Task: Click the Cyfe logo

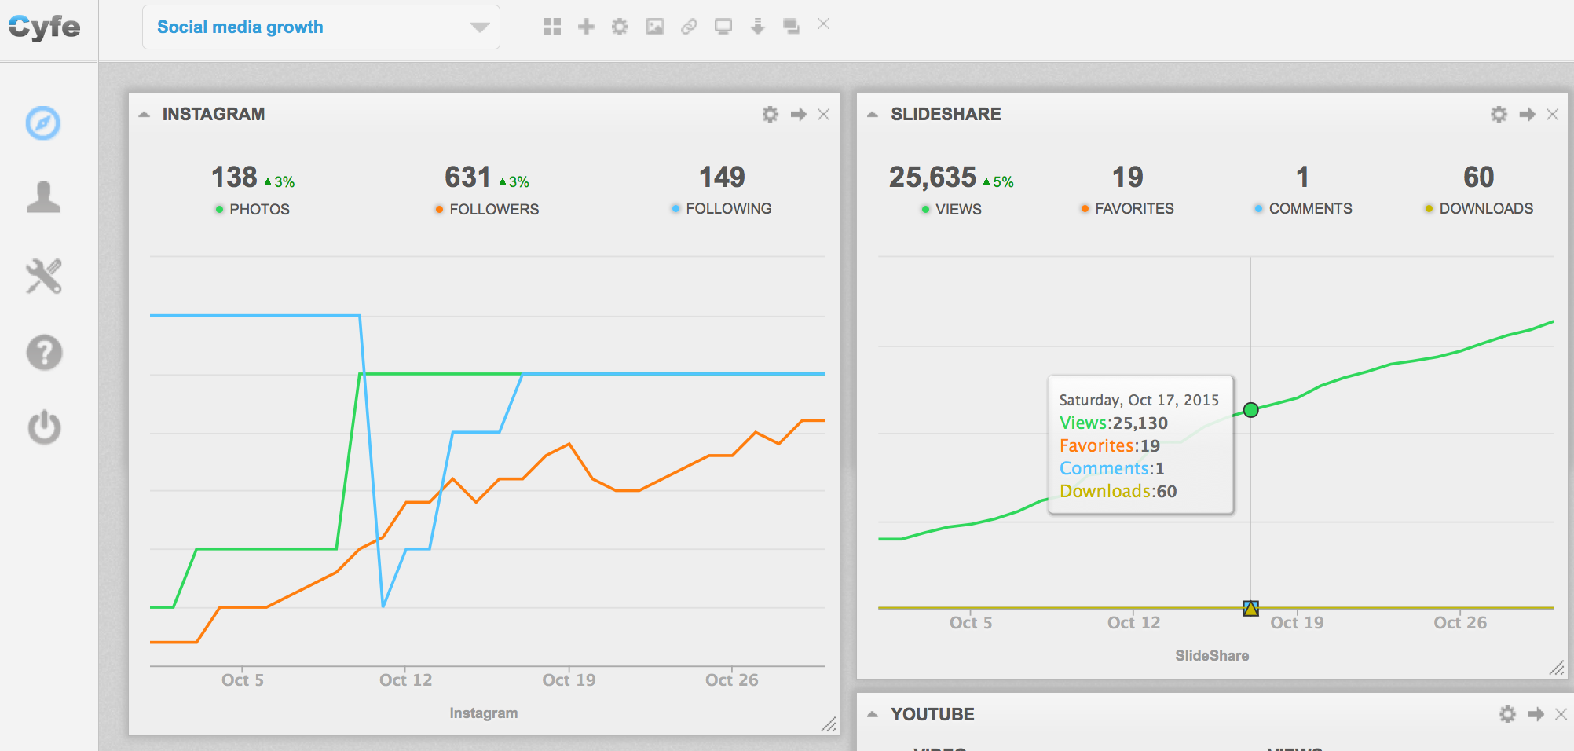Action: pyautogui.click(x=45, y=27)
